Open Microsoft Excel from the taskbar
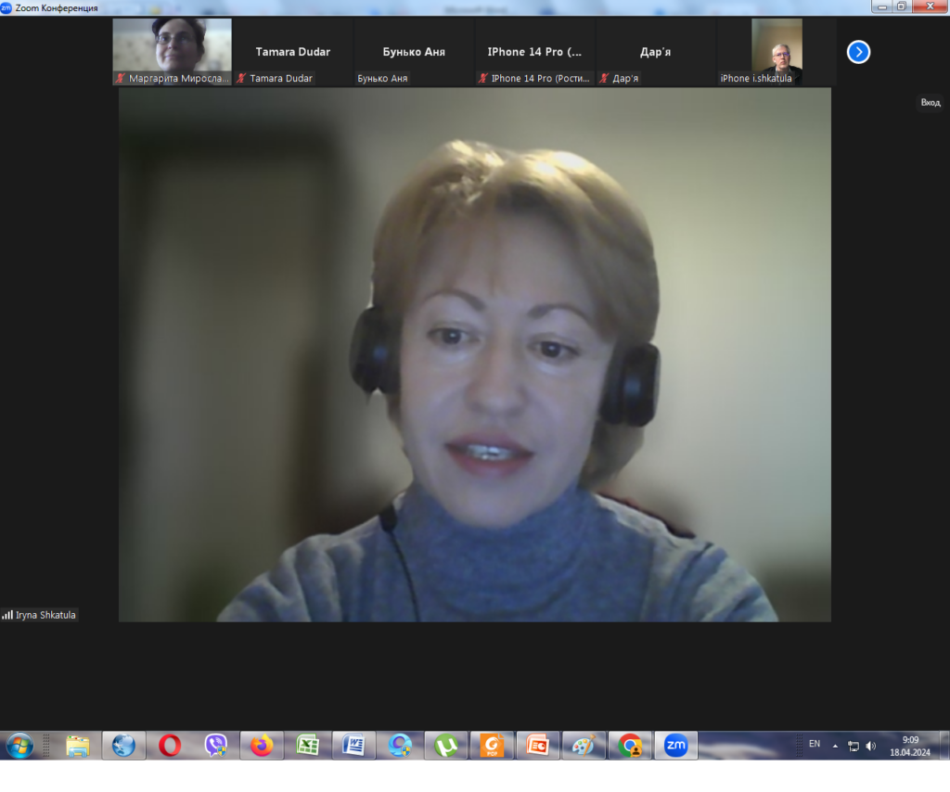Viewport: 950px width, 792px height. [x=308, y=746]
